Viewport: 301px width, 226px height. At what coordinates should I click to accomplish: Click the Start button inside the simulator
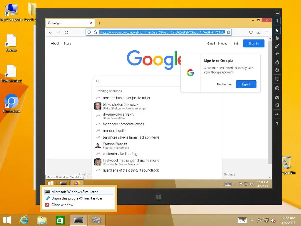pos(51,183)
